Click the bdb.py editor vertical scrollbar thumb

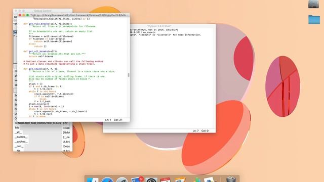coord(129,75)
